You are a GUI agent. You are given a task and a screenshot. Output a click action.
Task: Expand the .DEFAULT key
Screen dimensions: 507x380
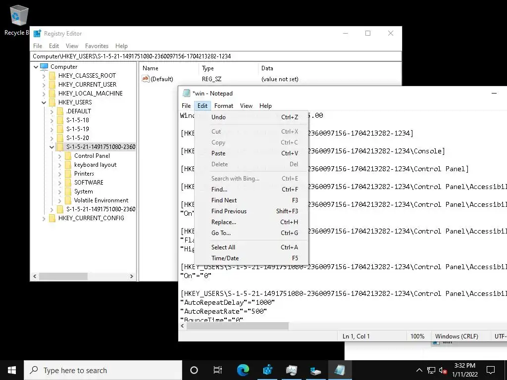(51, 111)
